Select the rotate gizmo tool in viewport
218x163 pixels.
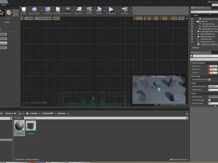pyautogui.click(x=138, y=18)
